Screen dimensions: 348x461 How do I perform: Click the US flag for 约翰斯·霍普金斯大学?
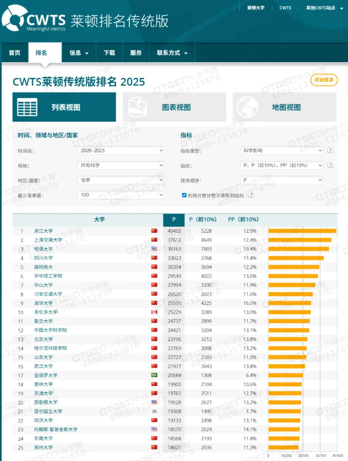[x=154, y=429]
